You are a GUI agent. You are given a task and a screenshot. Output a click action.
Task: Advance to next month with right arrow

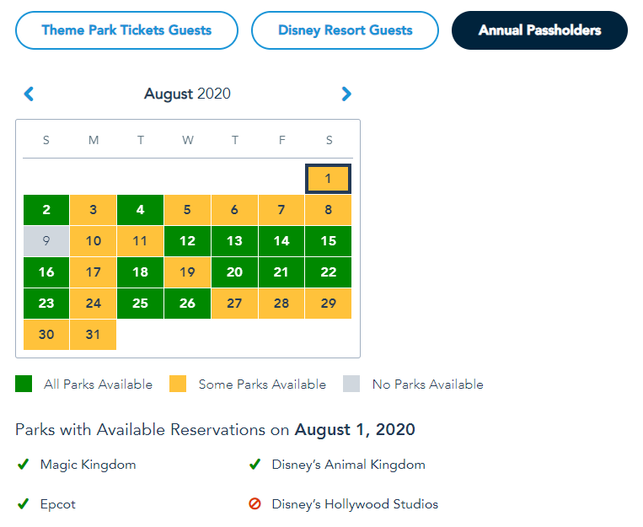pyautogui.click(x=346, y=94)
